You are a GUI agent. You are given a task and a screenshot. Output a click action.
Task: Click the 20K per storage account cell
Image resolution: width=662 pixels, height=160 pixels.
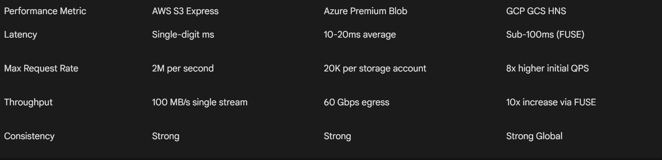(x=375, y=68)
